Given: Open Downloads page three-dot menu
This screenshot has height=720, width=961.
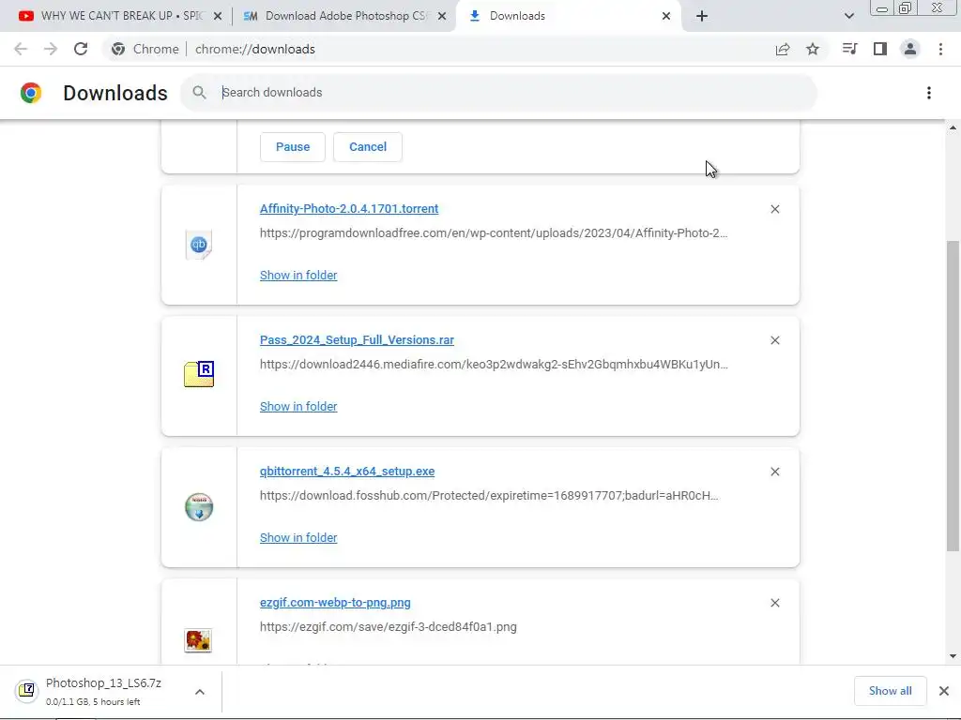Looking at the screenshot, I should [x=928, y=93].
